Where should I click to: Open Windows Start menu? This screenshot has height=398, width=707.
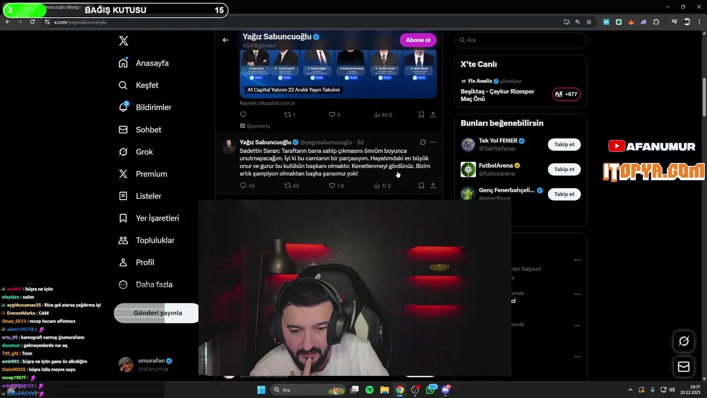coord(261,390)
